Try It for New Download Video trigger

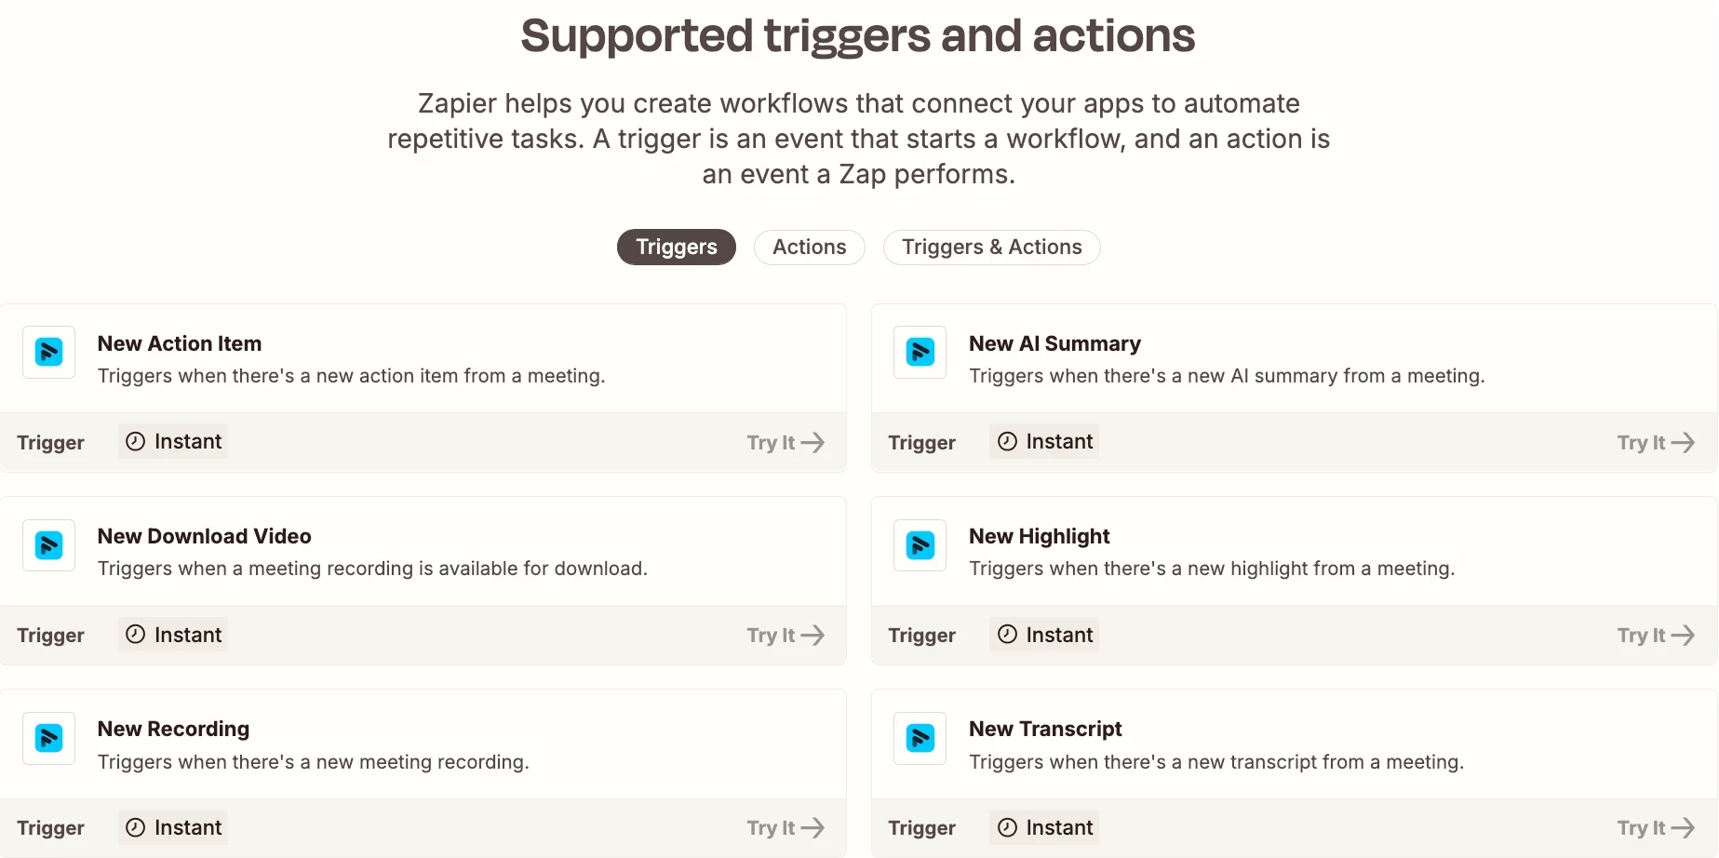[x=786, y=635]
